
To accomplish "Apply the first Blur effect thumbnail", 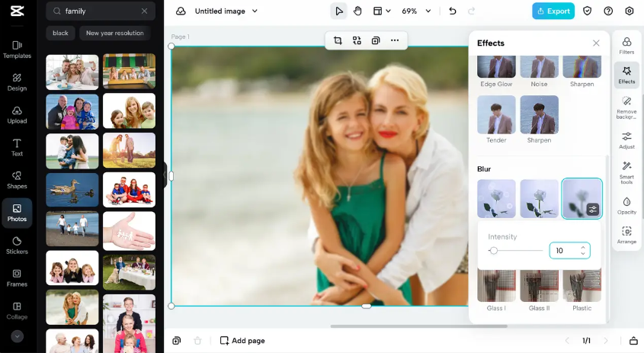I will point(496,198).
